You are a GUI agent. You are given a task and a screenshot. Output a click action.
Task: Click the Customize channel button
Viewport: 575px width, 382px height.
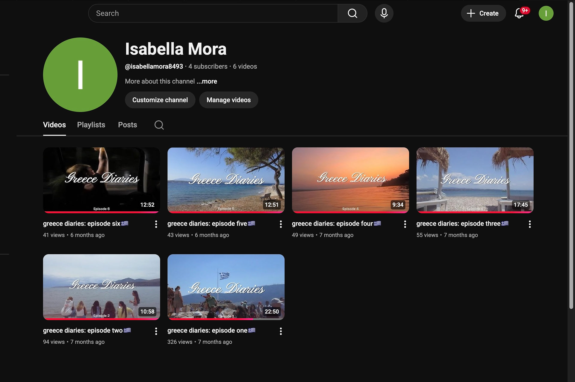[160, 100]
